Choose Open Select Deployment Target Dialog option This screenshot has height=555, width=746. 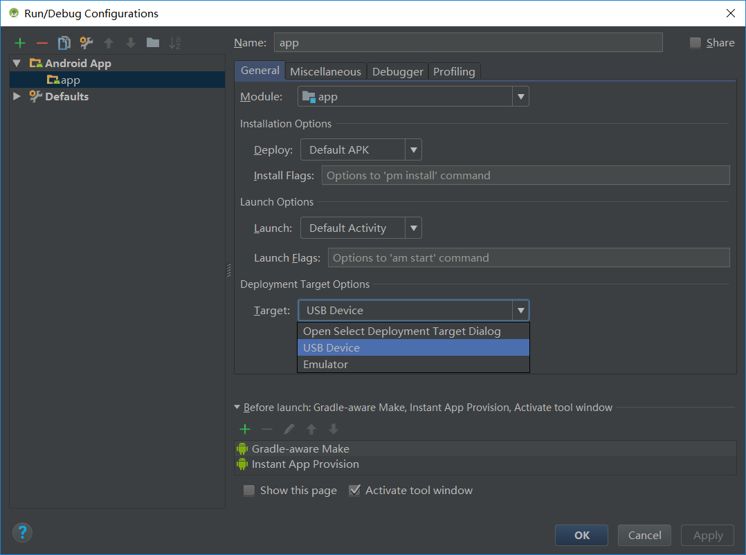coord(413,331)
